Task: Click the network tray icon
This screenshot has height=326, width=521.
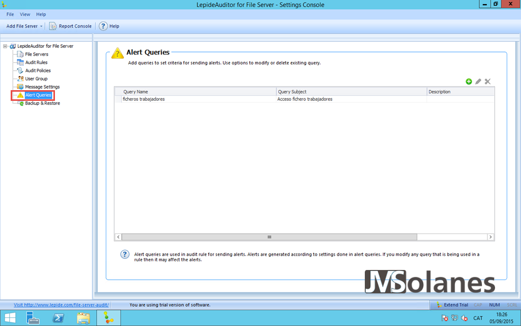Action: pyautogui.click(x=454, y=318)
